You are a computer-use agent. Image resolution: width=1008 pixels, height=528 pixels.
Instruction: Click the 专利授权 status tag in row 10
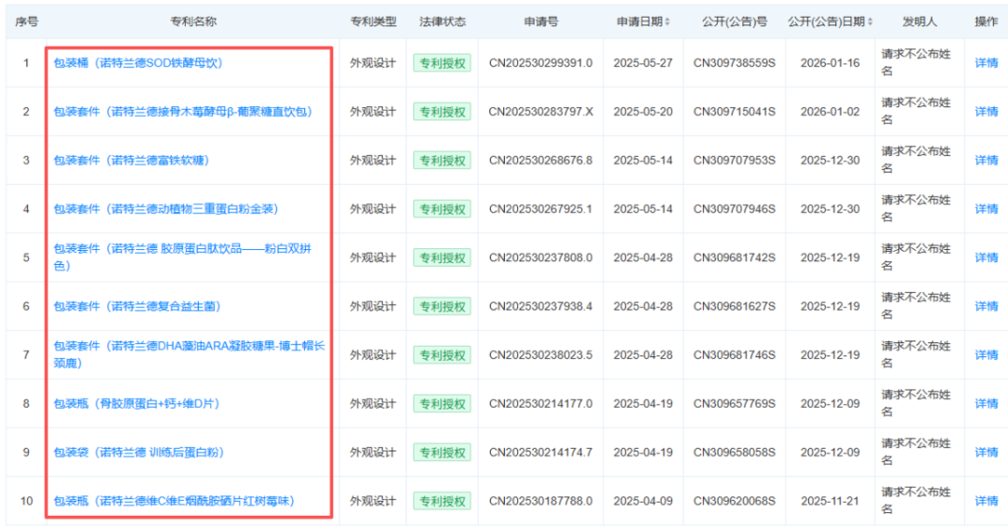(442, 501)
